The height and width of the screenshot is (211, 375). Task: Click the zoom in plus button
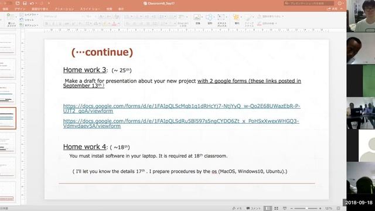[x=321, y=209]
